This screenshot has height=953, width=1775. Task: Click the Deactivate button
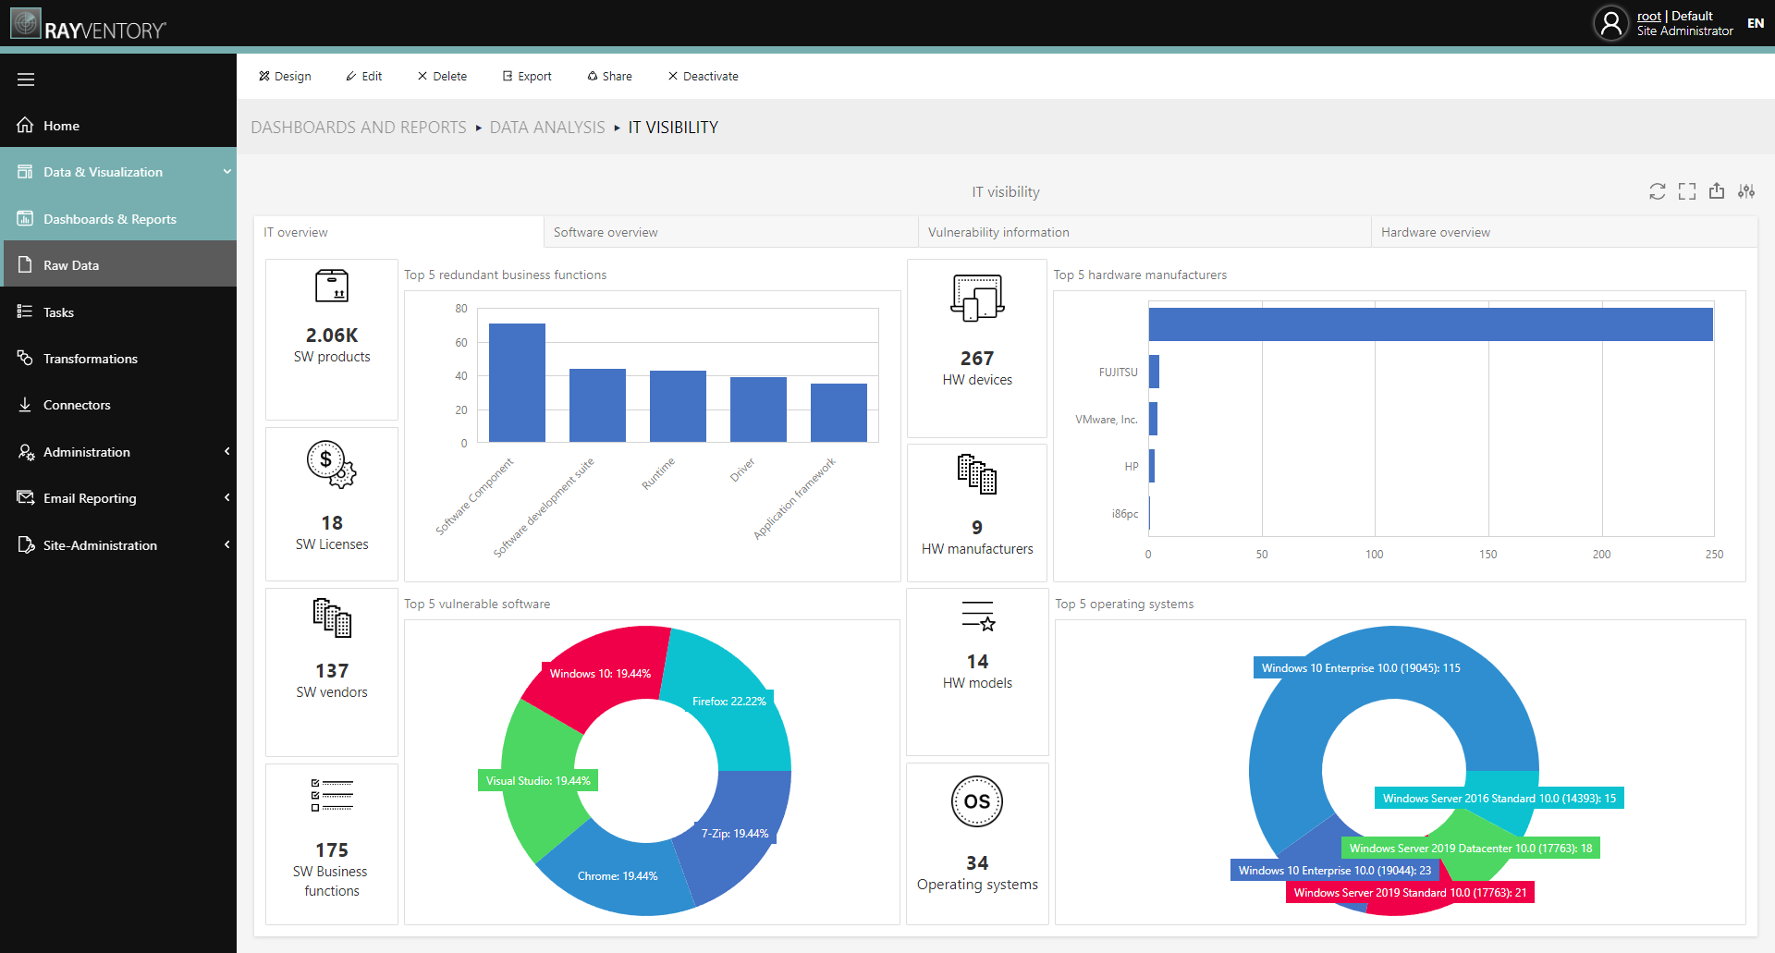703,77
